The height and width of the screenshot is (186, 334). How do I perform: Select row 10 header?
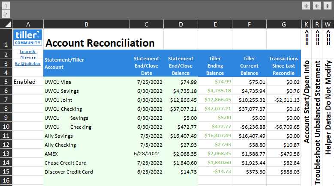[6, 127]
